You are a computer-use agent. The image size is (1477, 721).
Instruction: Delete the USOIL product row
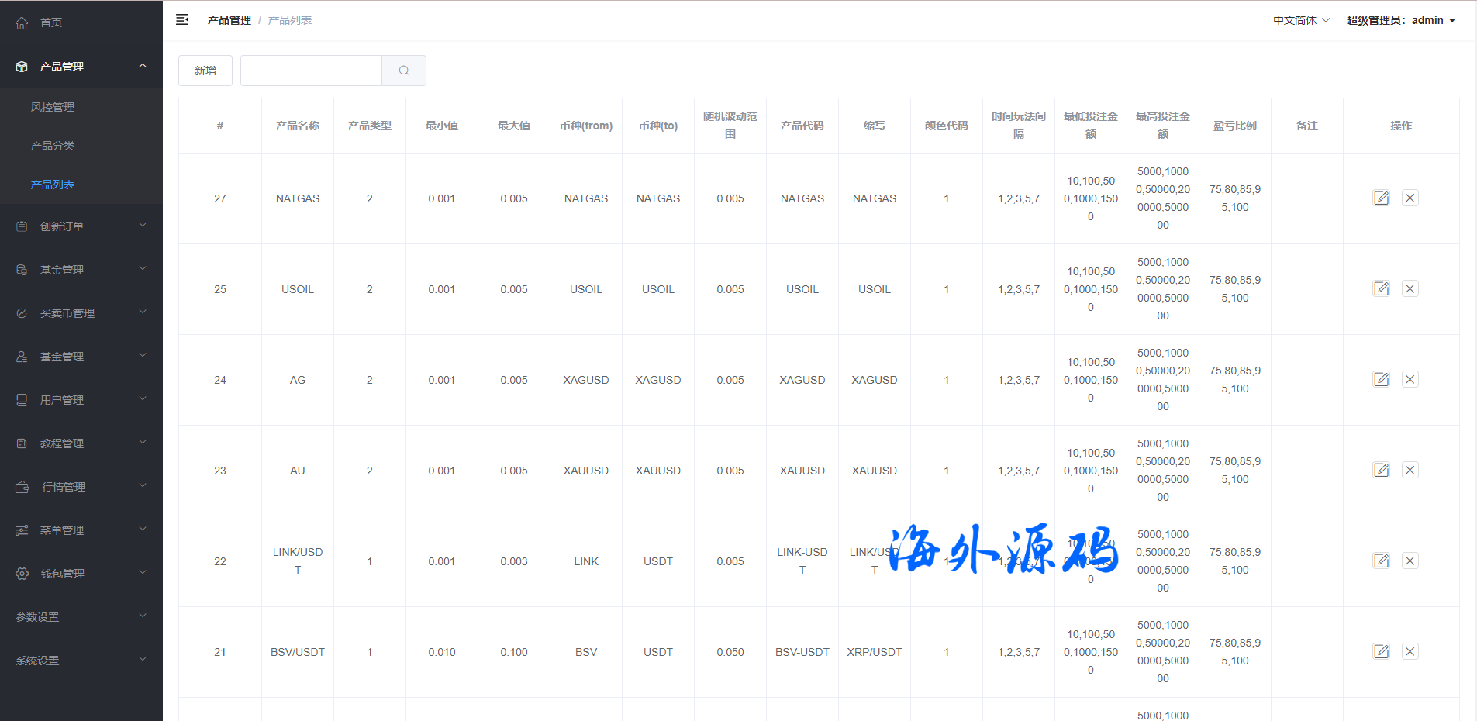pos(1410,288)
